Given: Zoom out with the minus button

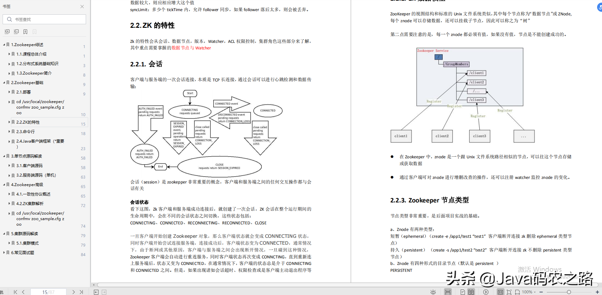Looking at the screenshot, I should coord(541,292).
